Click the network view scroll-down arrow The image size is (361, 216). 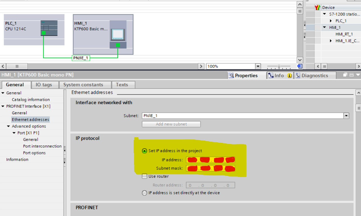[300, 60]
